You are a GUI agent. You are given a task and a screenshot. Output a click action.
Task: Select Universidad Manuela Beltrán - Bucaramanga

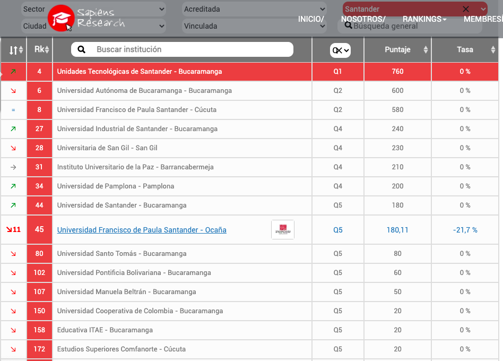click(x=126, y=292)
